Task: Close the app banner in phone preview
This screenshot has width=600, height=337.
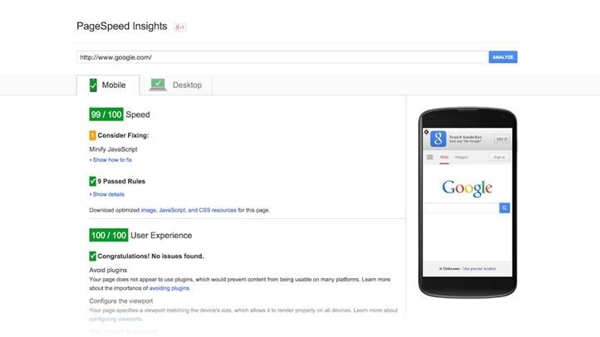Action: coord(426,132)
